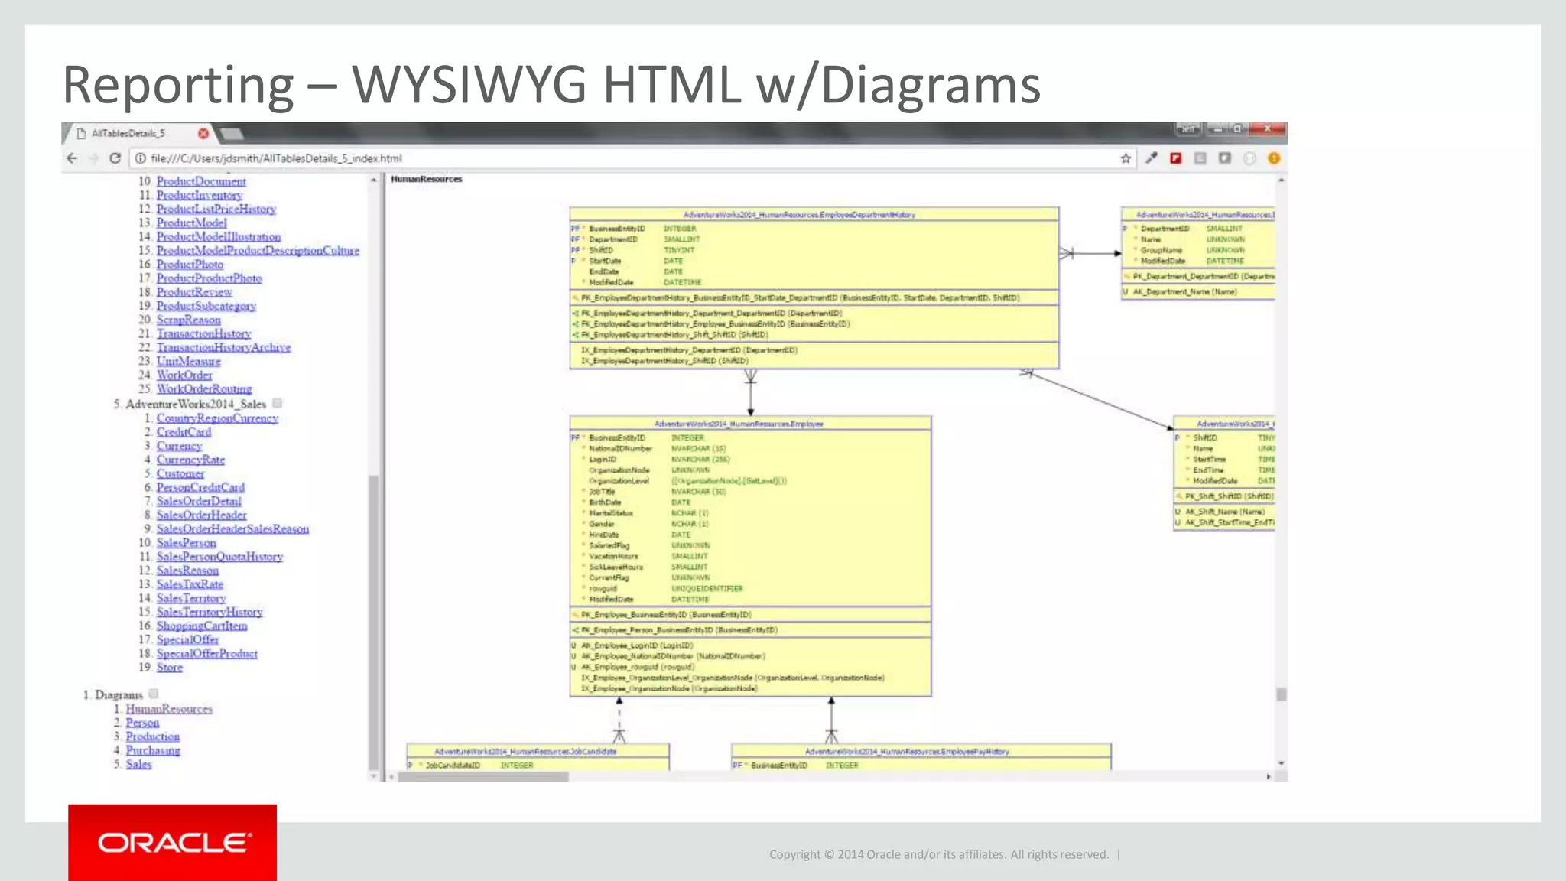Open the SalesTaxRate table link
1566x881 pixels.
(190, 584)
